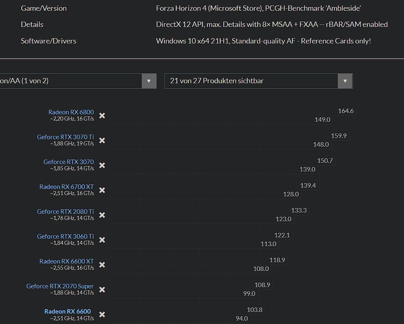
Task: Remove Geforce RTX 2080 Ti via X icon
Action: [102, 215]
